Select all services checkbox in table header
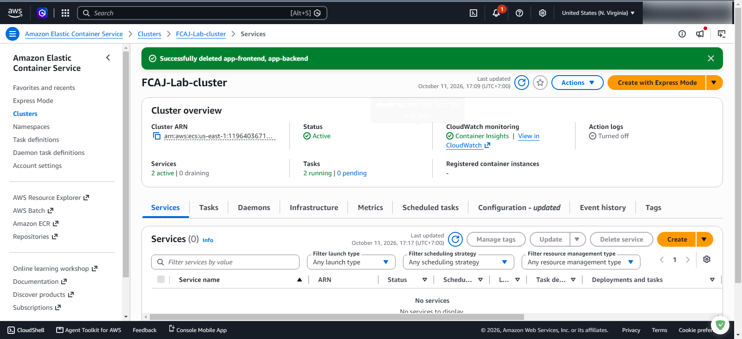Image resolution: width=742 pixels, height=339 pixels. point(161,279)
